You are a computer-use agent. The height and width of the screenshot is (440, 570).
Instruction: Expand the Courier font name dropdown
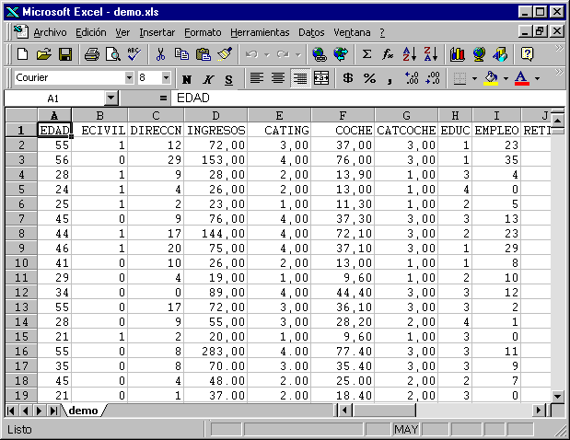(129, 78)
